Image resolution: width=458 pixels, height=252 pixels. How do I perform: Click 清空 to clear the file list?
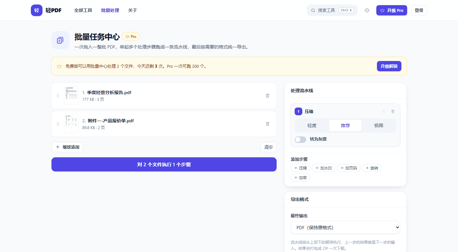point(269,147)
